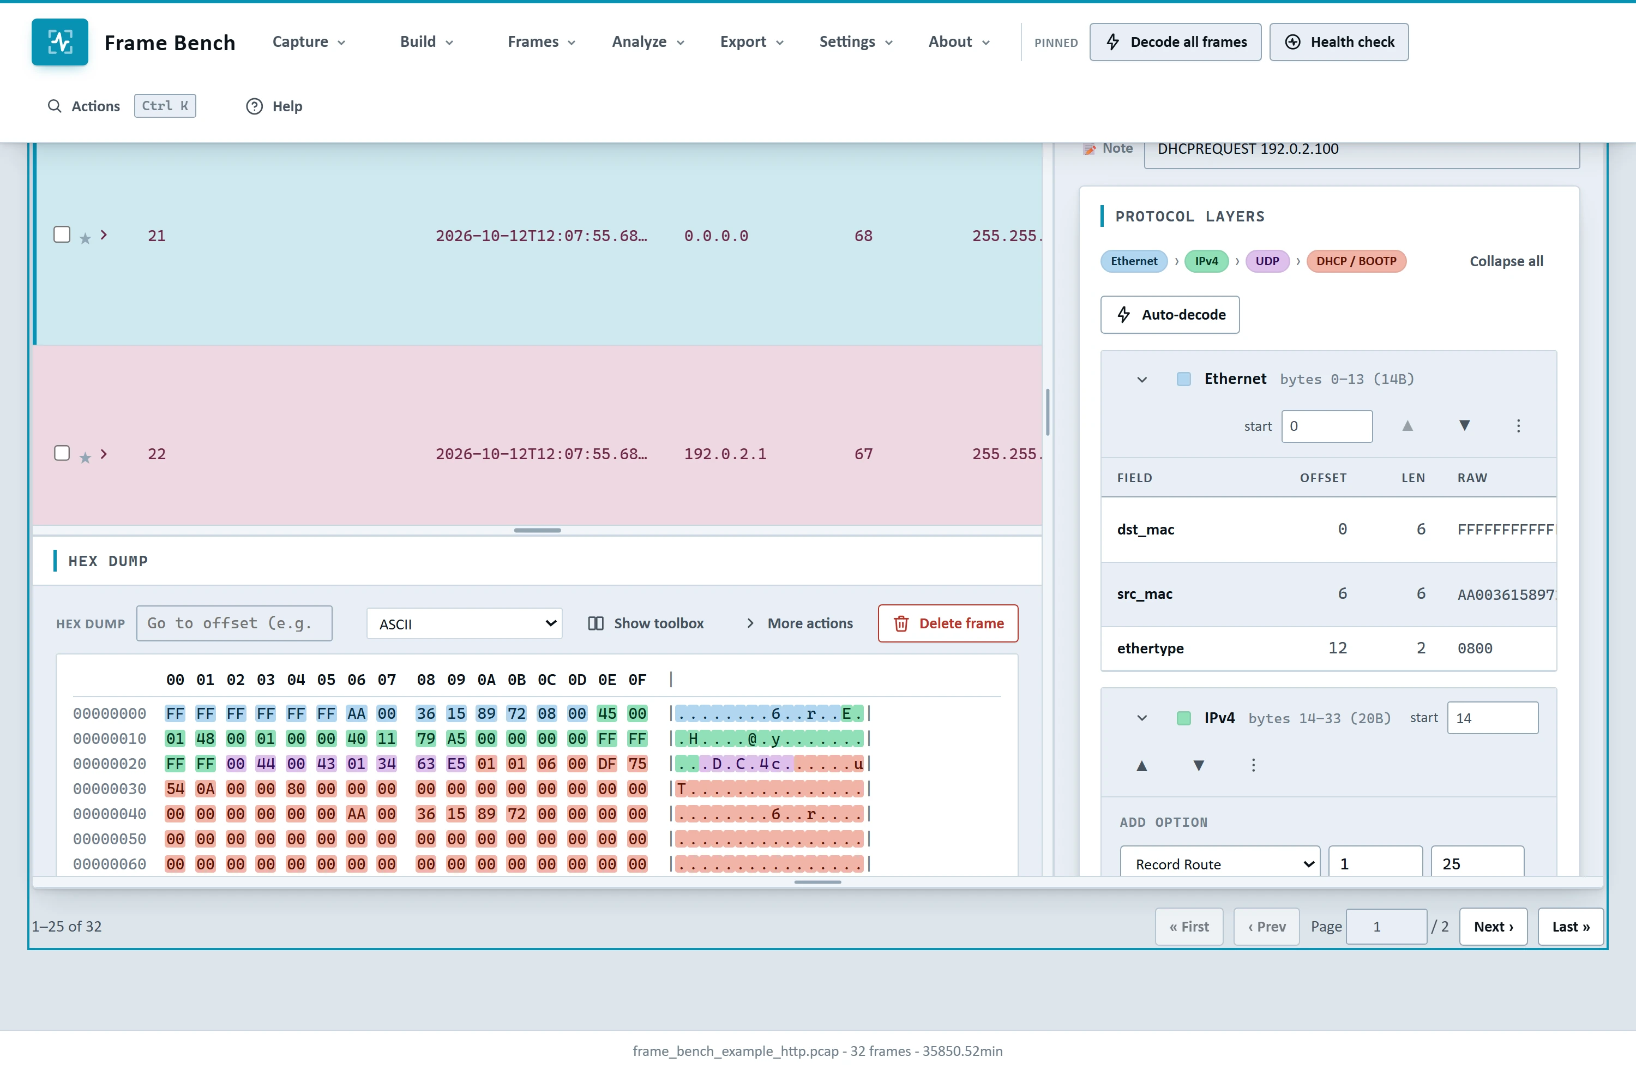The image size is (1636, 1069).
Task: Click the Actions search icon
Action: 55,106
